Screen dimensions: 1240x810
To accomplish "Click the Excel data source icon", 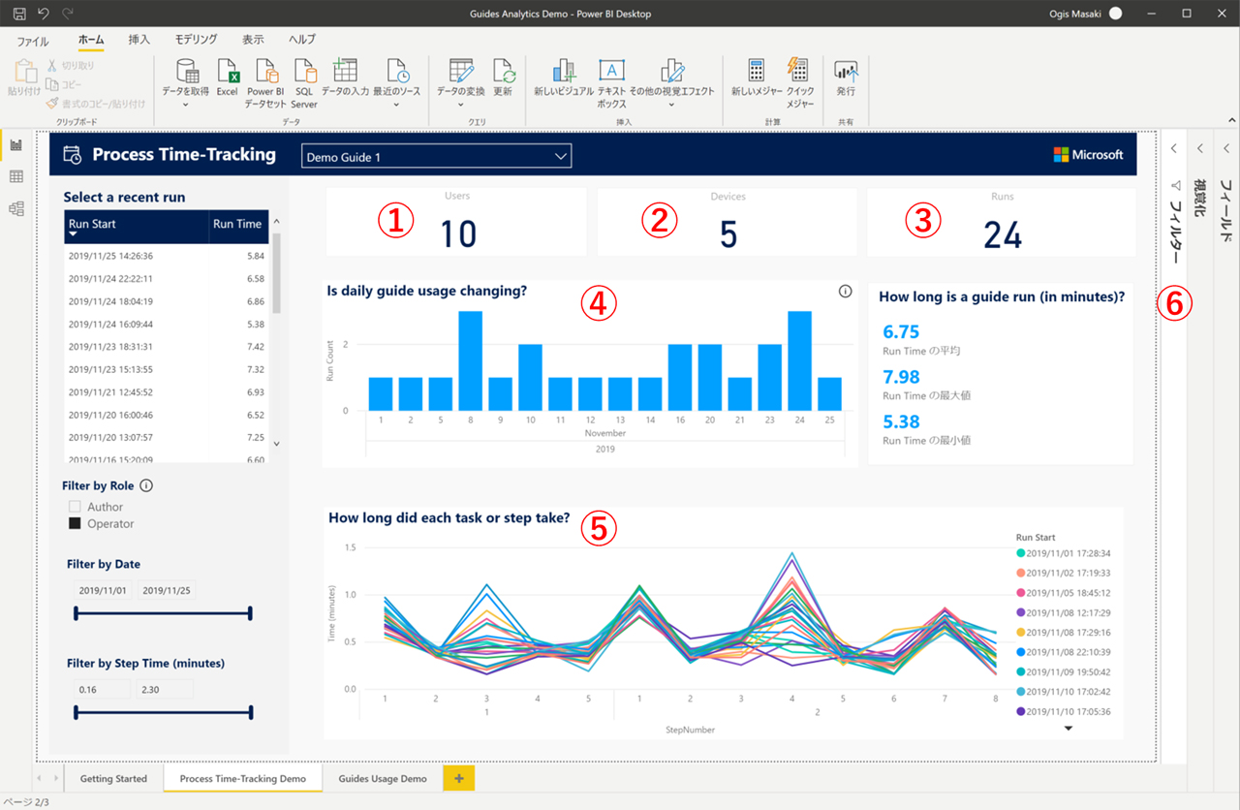I will click(x=228, y=71).
